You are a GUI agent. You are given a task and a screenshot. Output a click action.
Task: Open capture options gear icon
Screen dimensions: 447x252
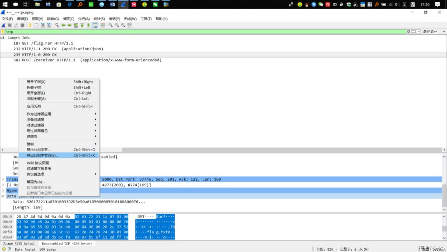pos(22,25)
